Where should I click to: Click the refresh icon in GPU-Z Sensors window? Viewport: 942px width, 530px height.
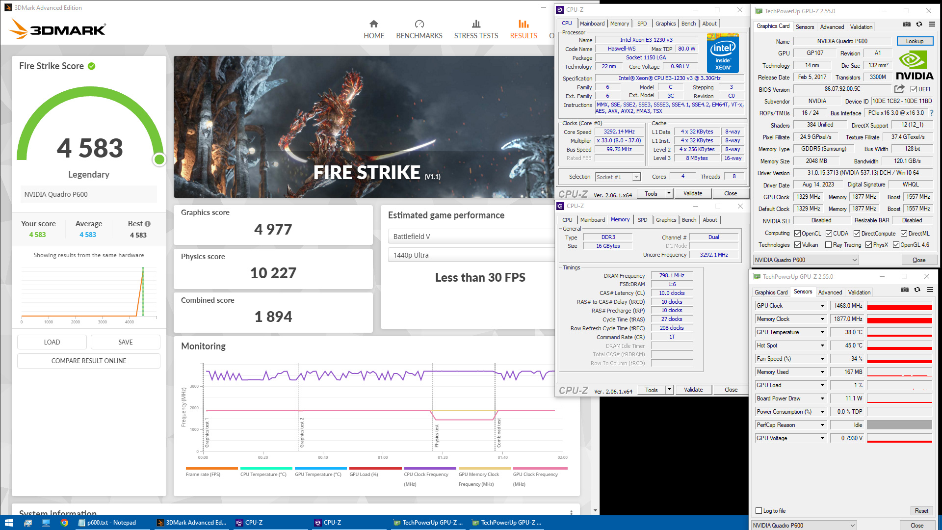point(917,290)
